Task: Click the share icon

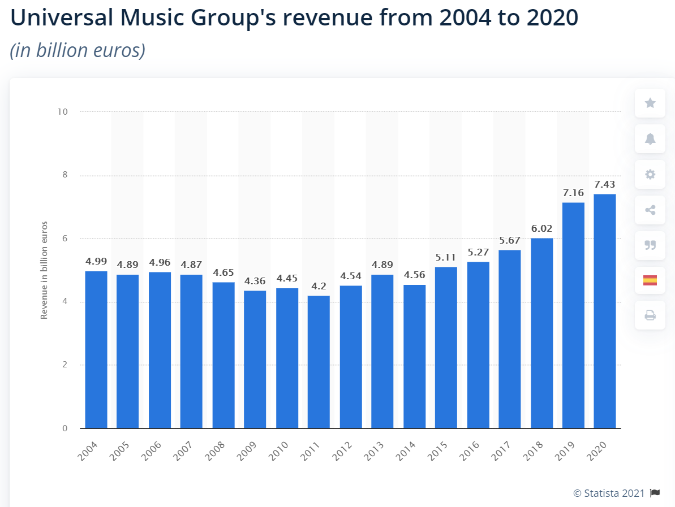Action: click(650, 210)
